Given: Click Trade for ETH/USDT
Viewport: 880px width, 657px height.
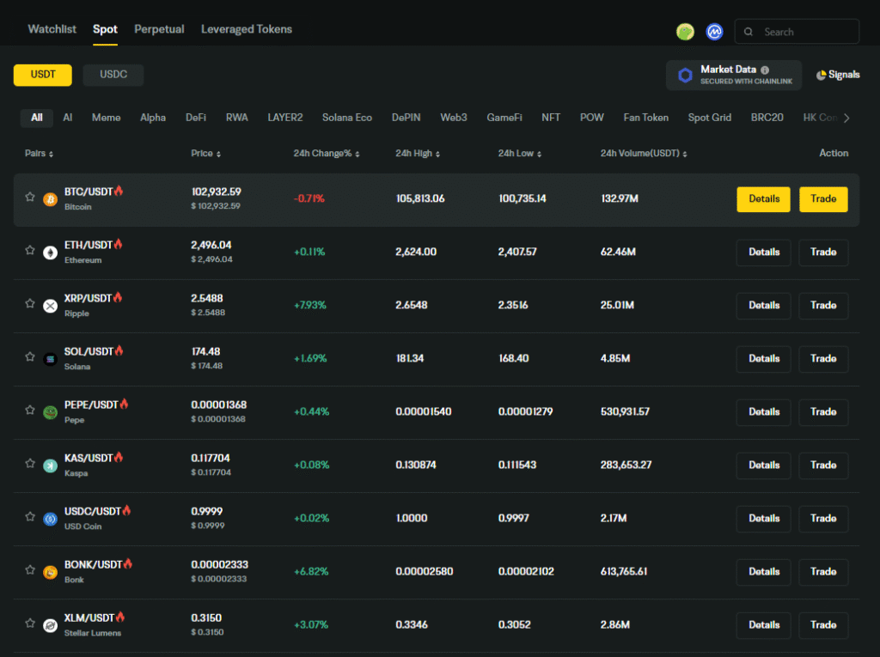Looking at the screenshot, I should 823,252.
